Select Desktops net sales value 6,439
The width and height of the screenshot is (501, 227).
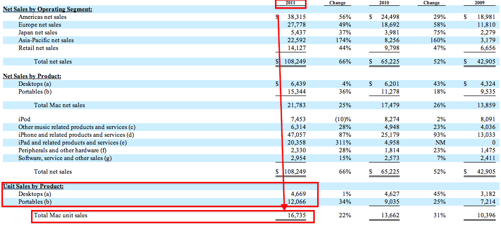pyautogui.click(x=298, y=84)
